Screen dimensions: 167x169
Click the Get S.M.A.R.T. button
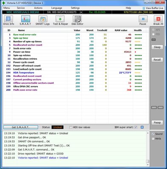pos(20,127)
